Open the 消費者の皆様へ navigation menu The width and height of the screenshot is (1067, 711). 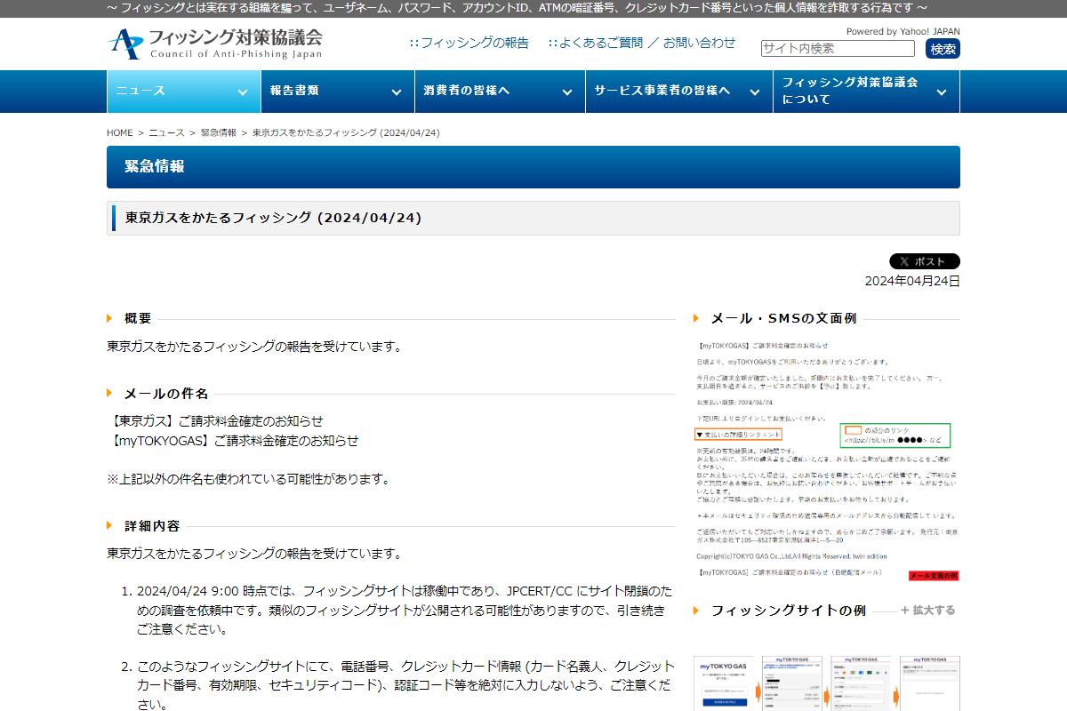pyautogui.click(x=499, y=92)
